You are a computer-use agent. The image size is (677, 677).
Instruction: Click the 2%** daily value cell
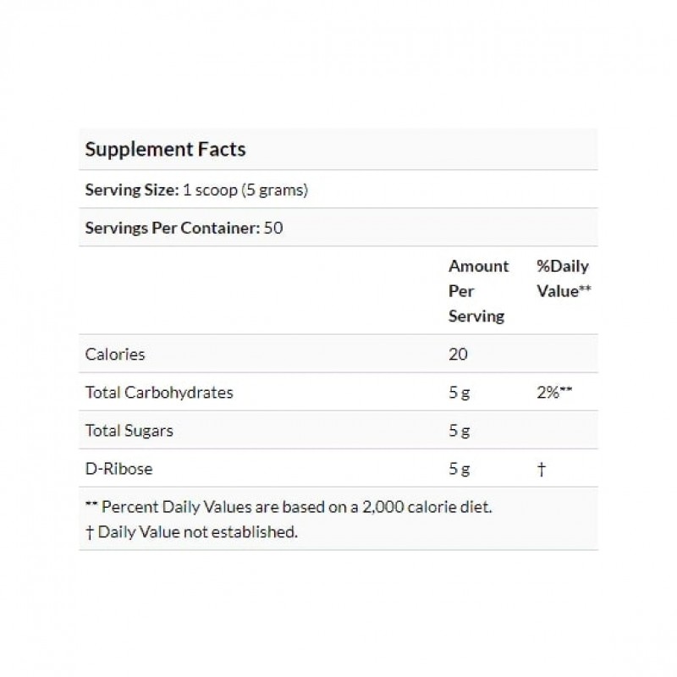[x=555, y=392]
